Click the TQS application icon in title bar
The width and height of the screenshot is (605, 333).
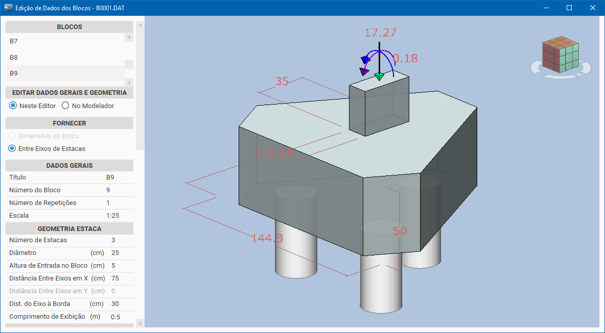pyautogui.click(x=7, y=8)
